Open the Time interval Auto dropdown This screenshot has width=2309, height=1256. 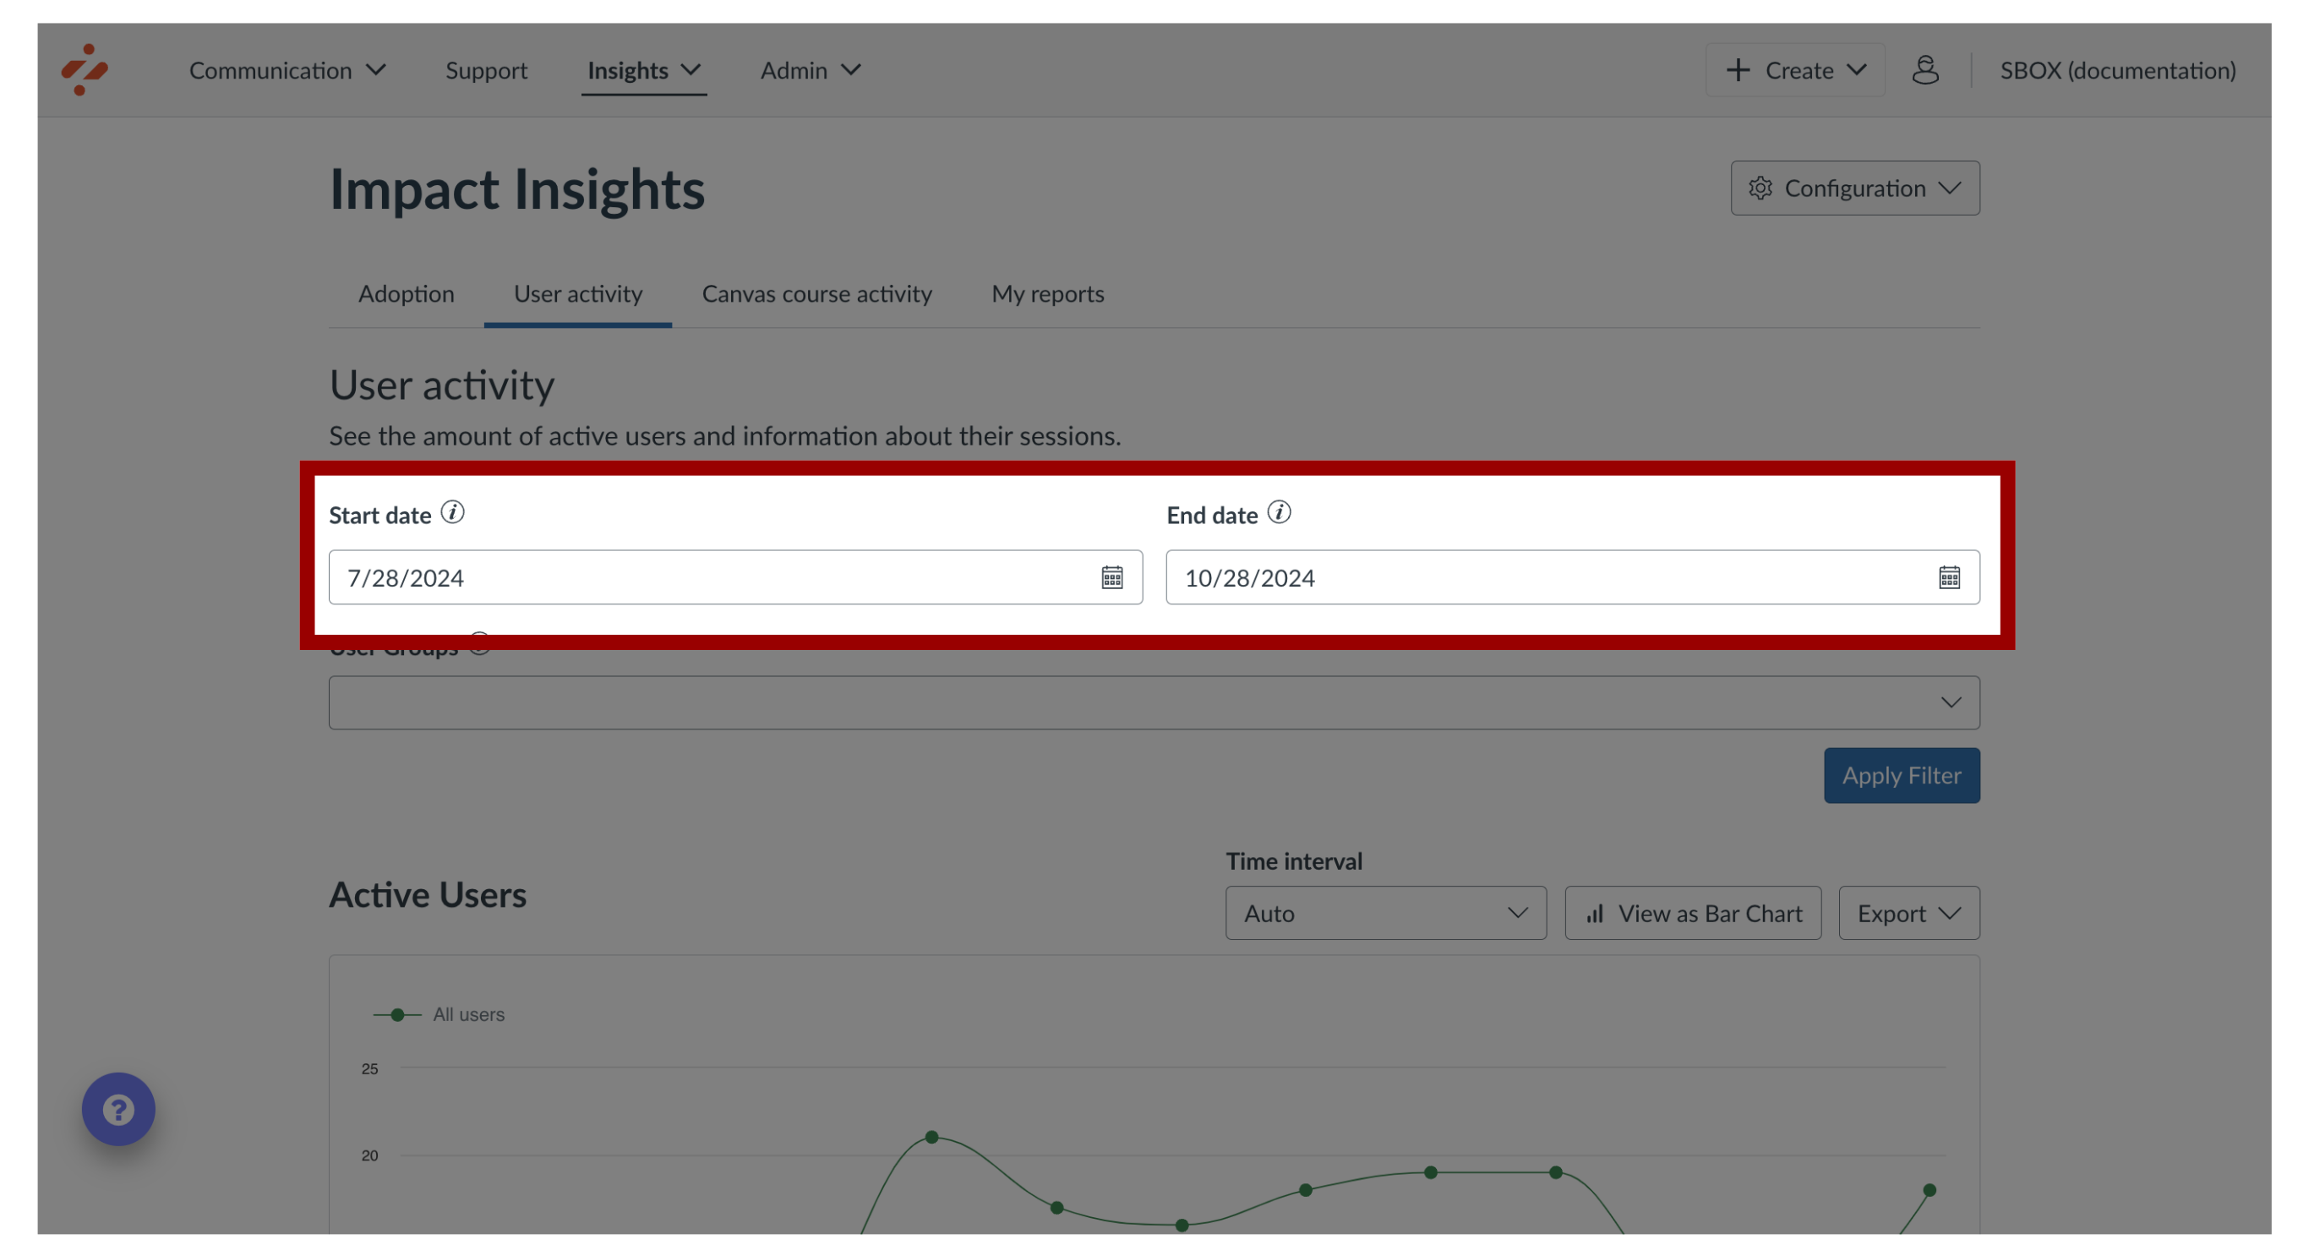[1384, 913]
